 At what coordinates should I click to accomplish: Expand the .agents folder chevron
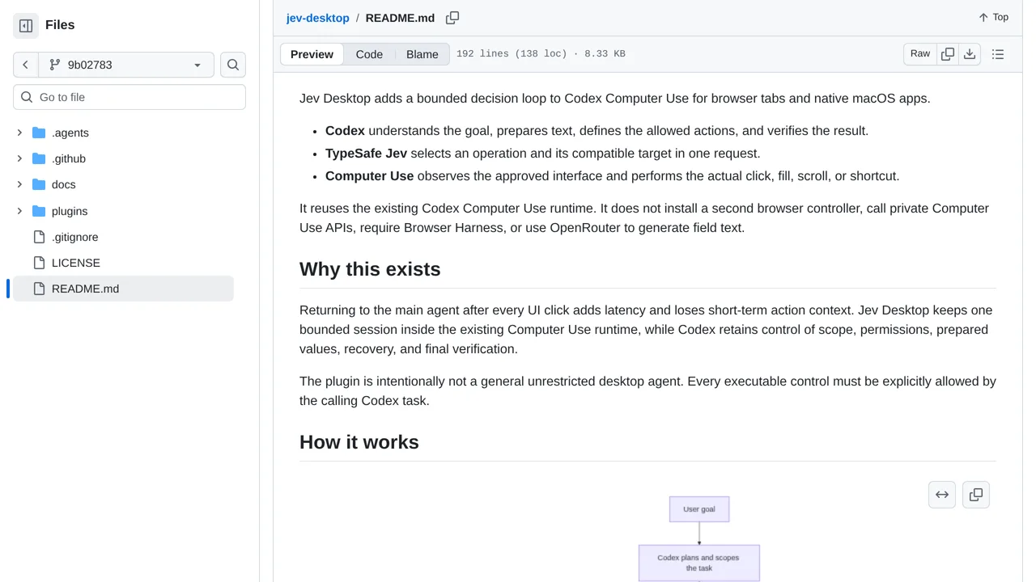point(19,133)
